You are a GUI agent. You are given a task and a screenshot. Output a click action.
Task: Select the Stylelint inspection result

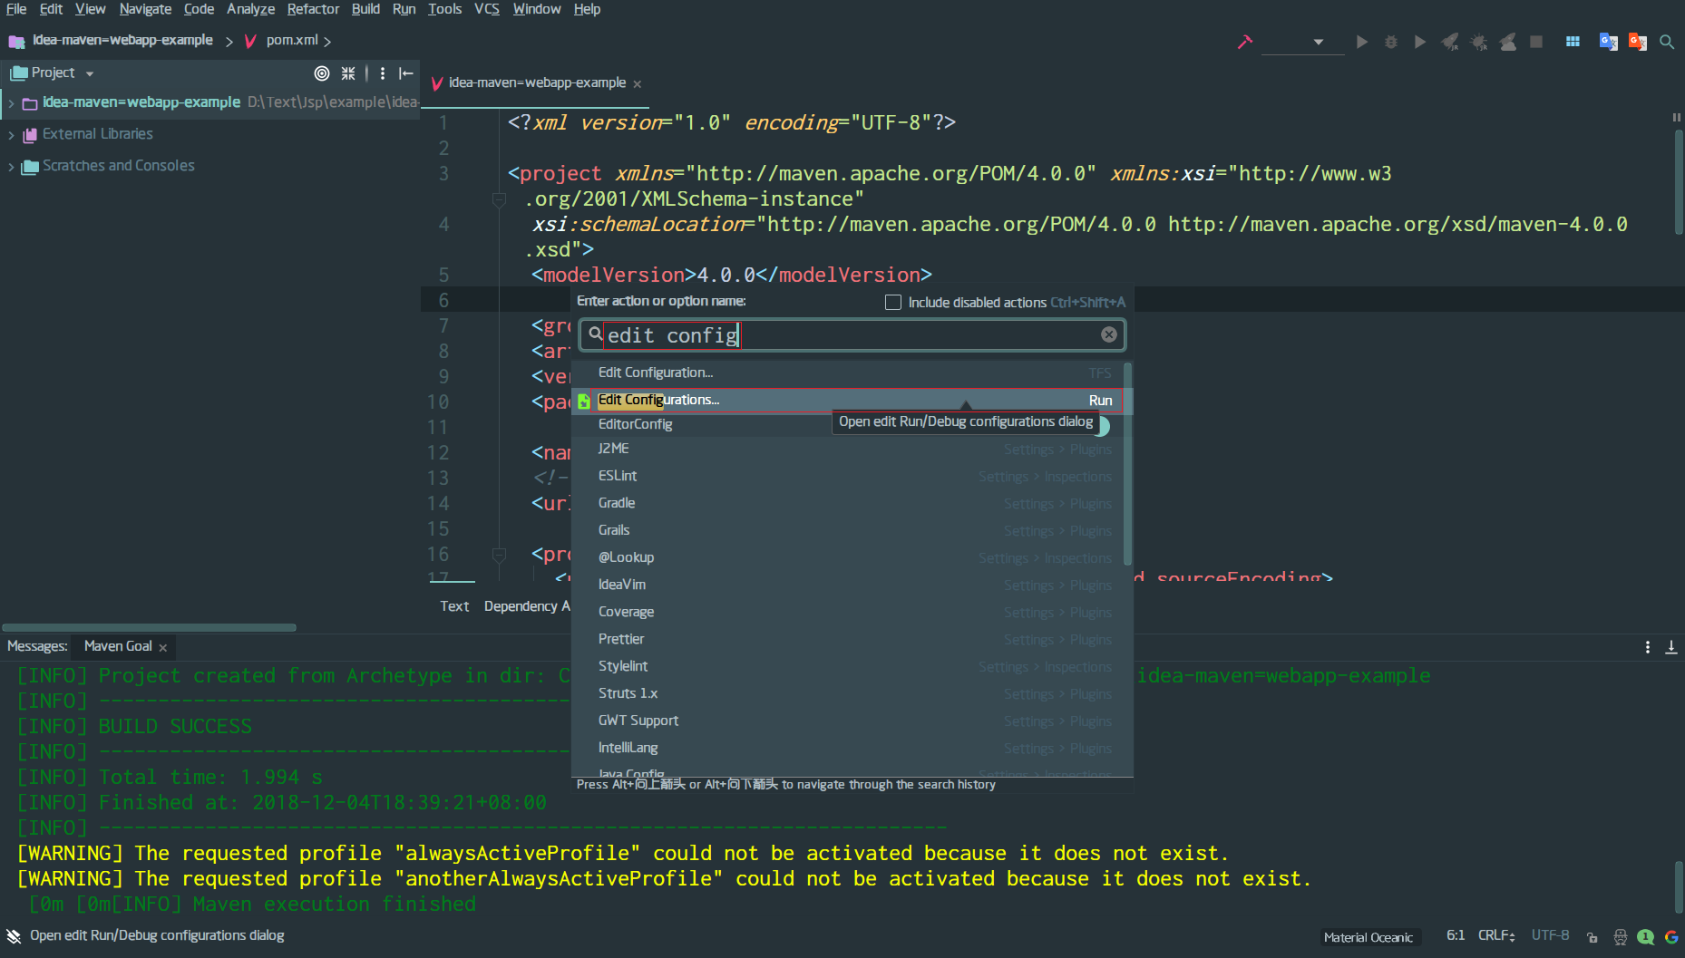pyautogui.click(x=848, y=666)
